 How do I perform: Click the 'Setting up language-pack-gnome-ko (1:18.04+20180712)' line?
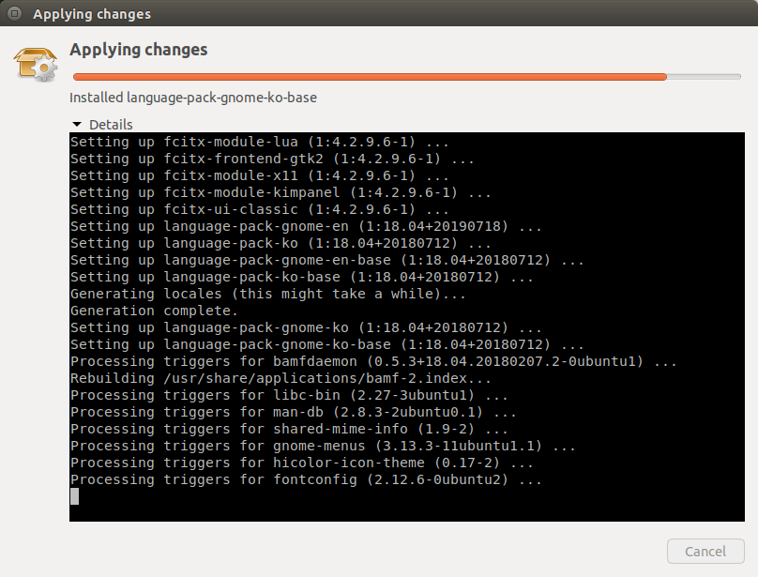coord(306,327)
